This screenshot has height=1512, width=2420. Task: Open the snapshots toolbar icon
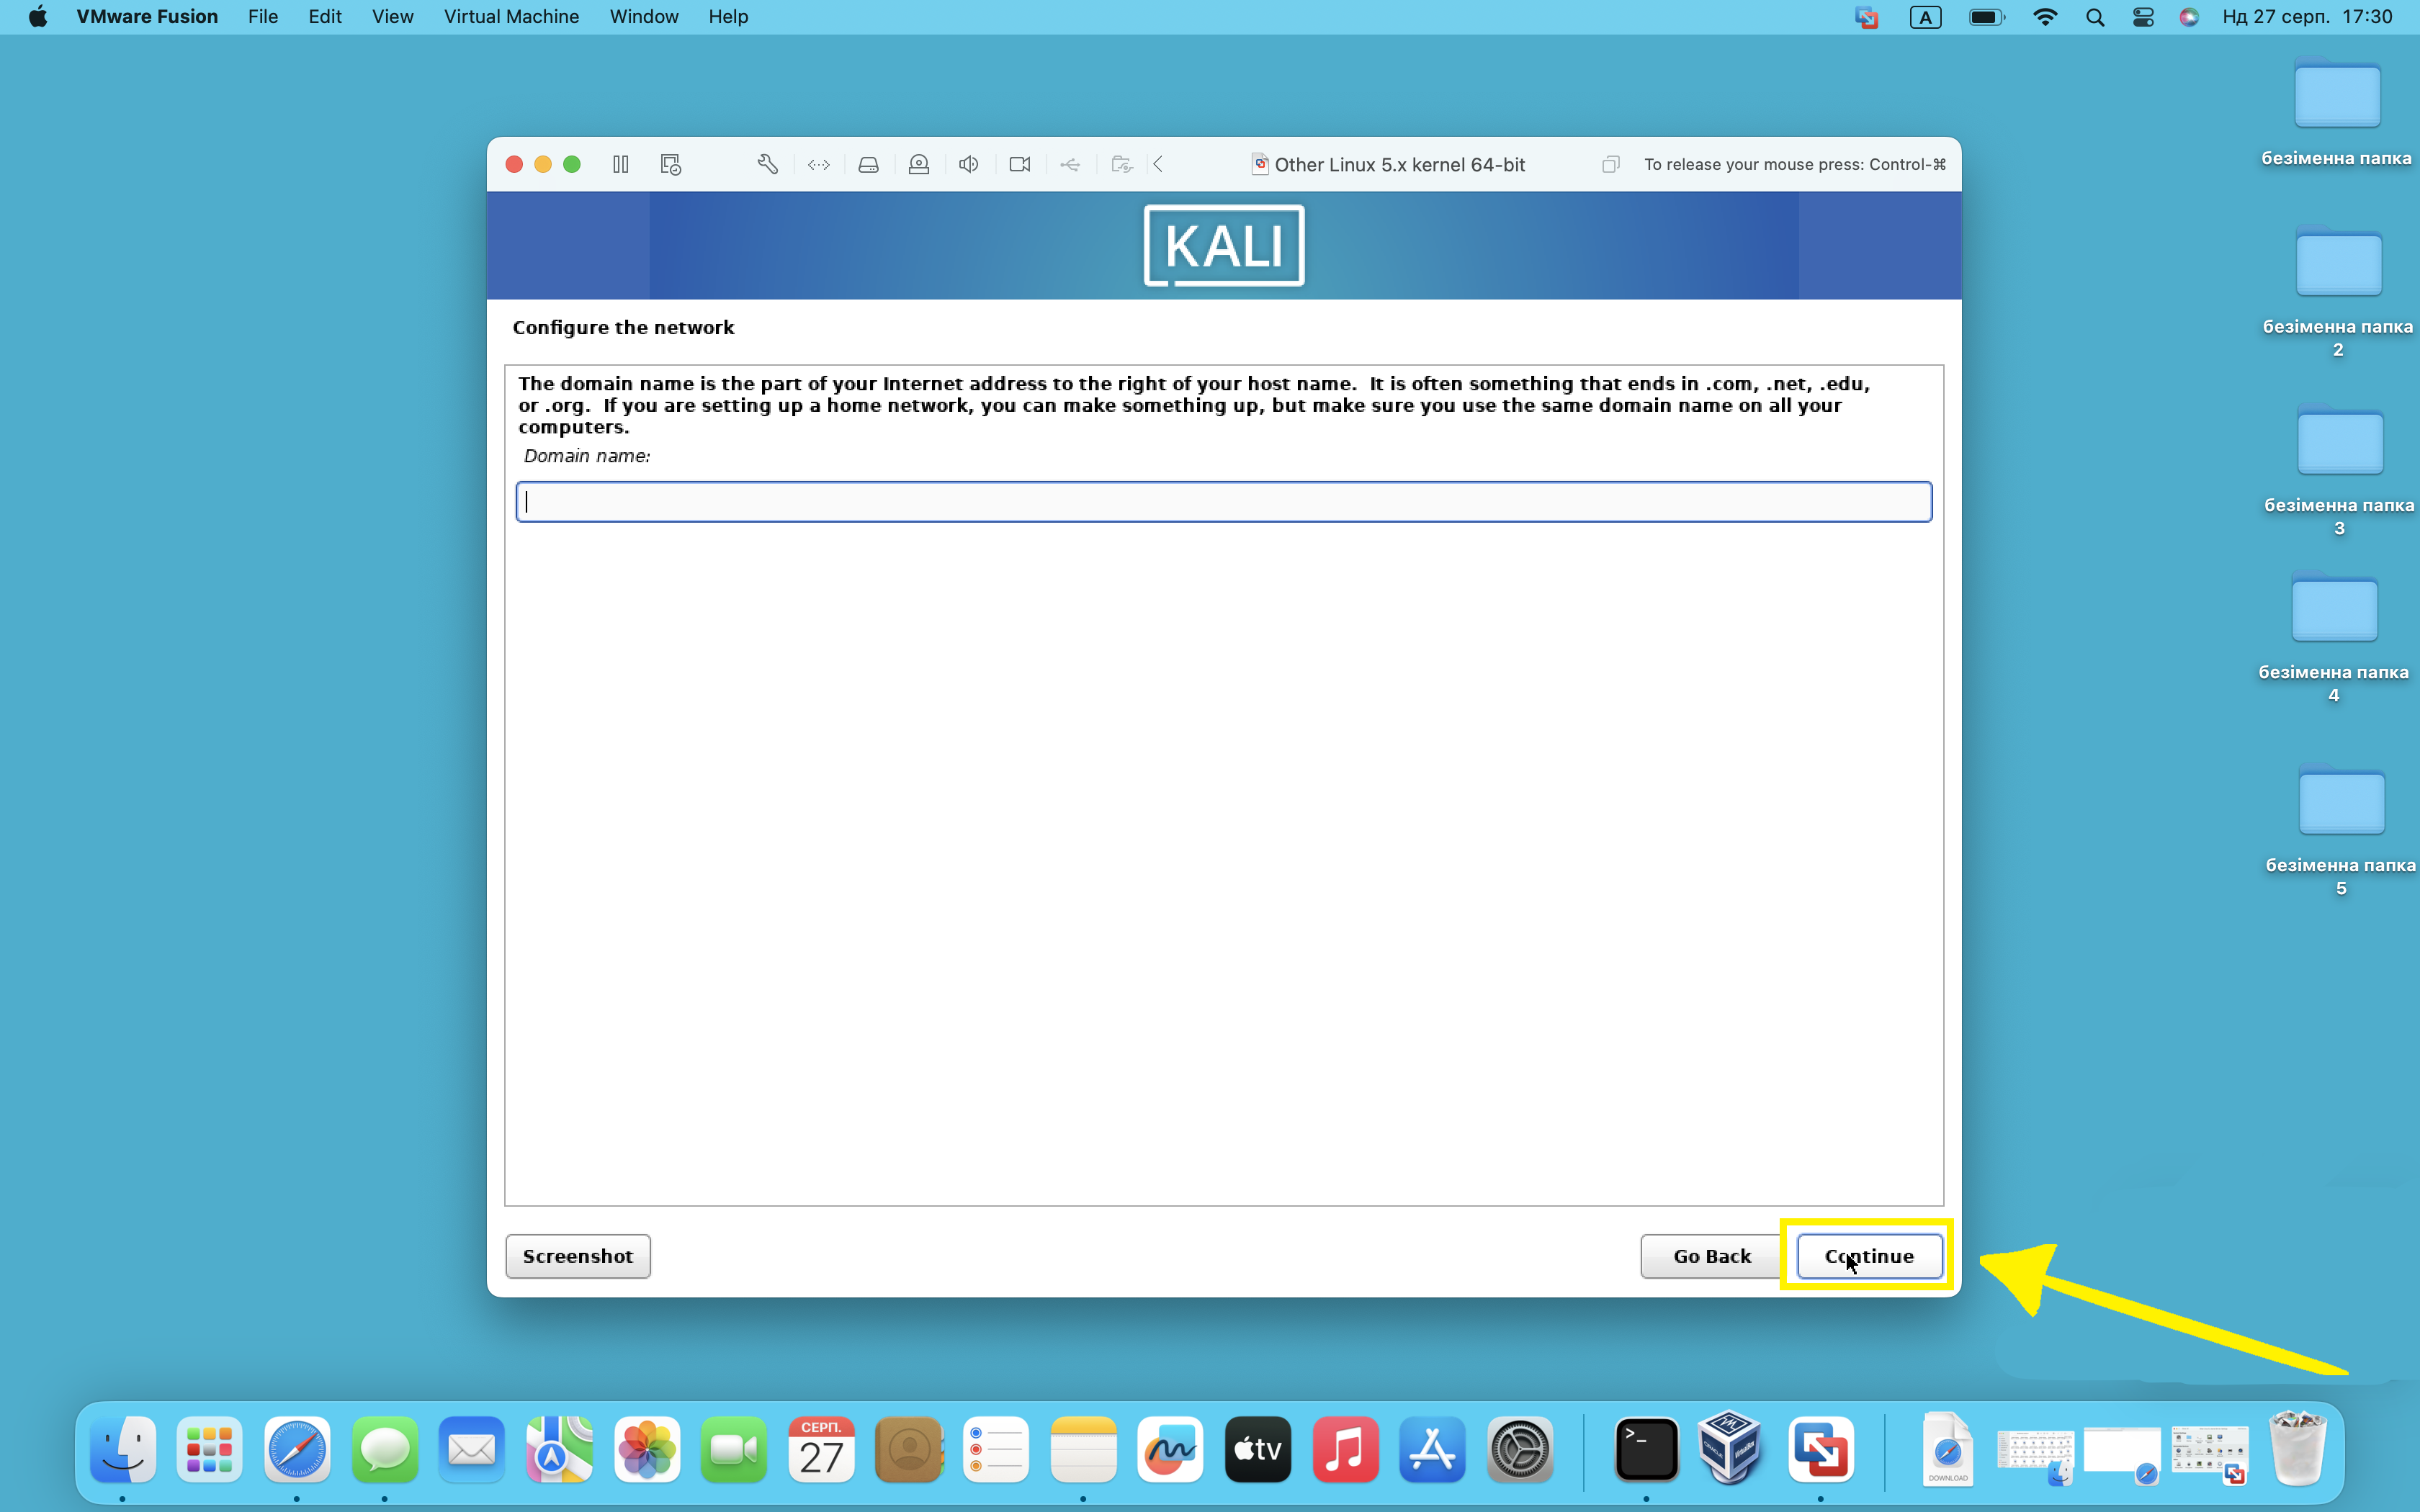(x=671, y=164)
